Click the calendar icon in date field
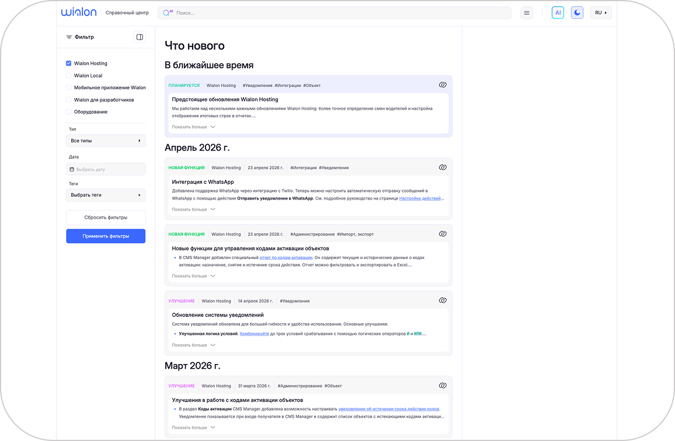The height and width of the screenshot is (441, 675). 72,169
